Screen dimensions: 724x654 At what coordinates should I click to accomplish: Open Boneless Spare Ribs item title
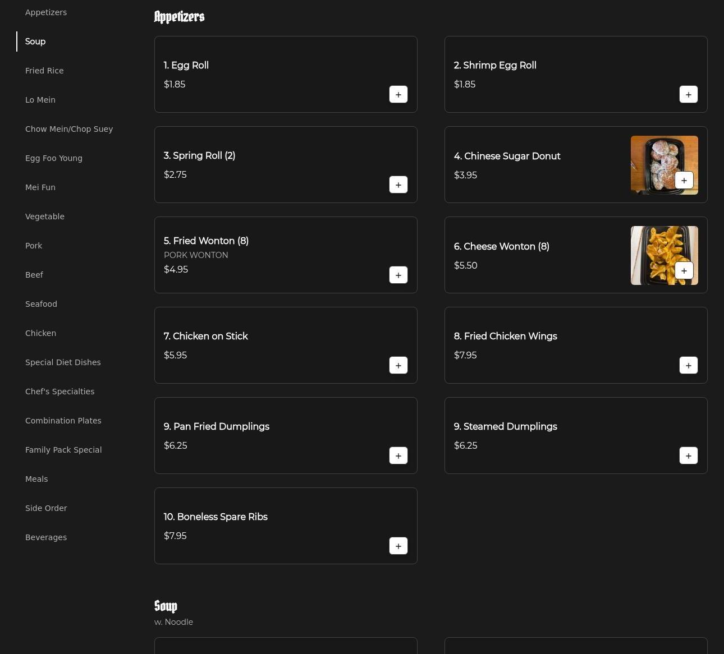(x=216, y=517)
